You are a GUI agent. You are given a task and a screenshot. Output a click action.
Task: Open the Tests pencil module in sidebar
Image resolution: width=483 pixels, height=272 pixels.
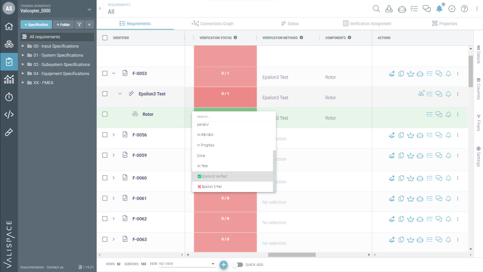point(9,132)
